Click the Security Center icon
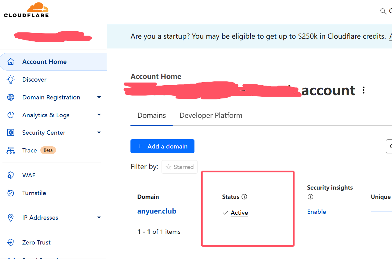 pyautogui.click(x=10, y=133)
